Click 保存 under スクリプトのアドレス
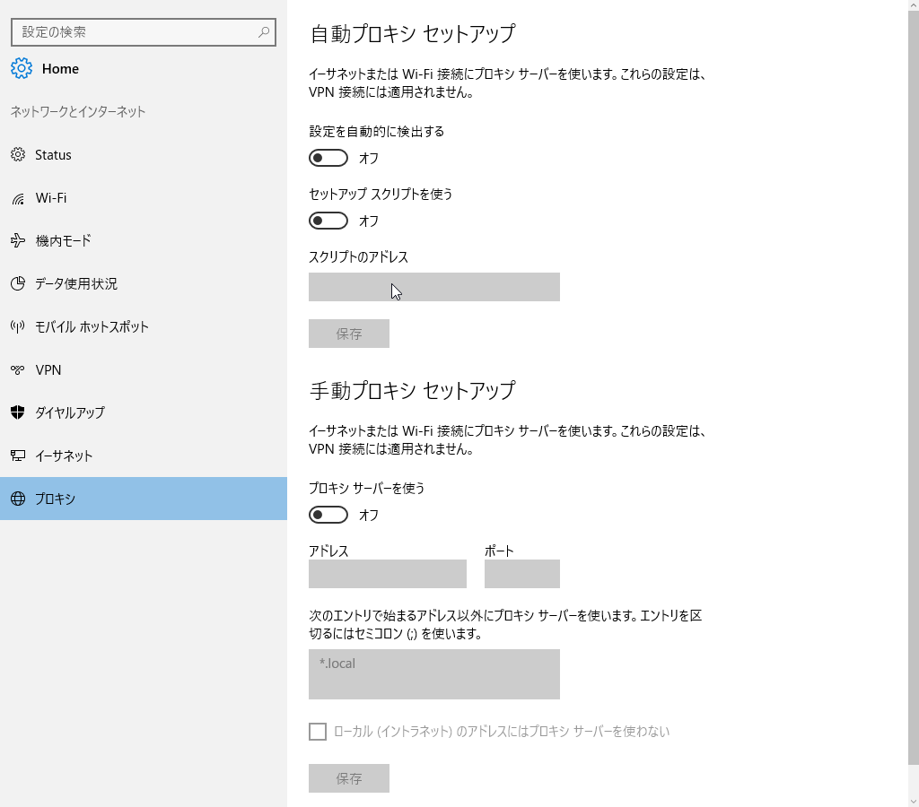Screen dimensions: 919x807 (x=349, y=334)
